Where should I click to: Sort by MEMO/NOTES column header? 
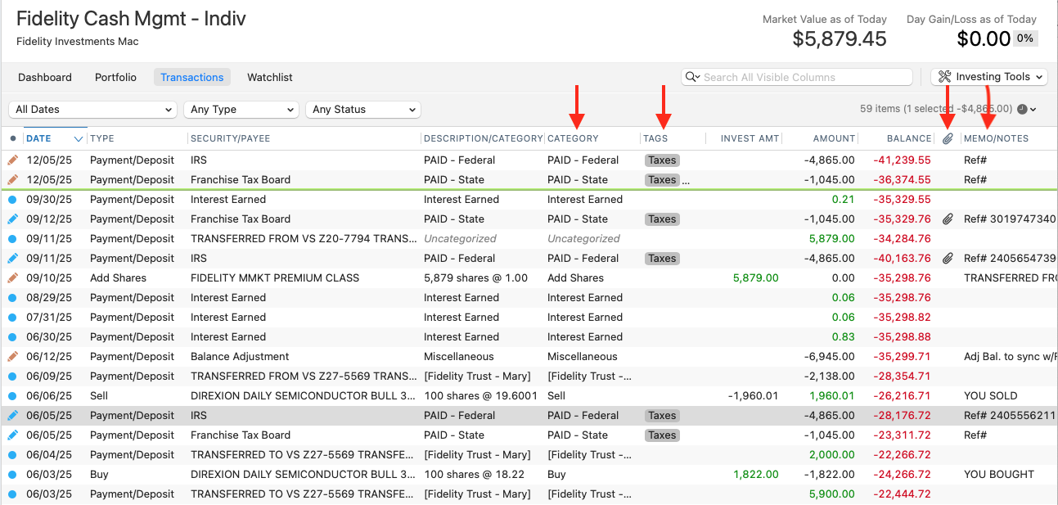tap(996, 139)
